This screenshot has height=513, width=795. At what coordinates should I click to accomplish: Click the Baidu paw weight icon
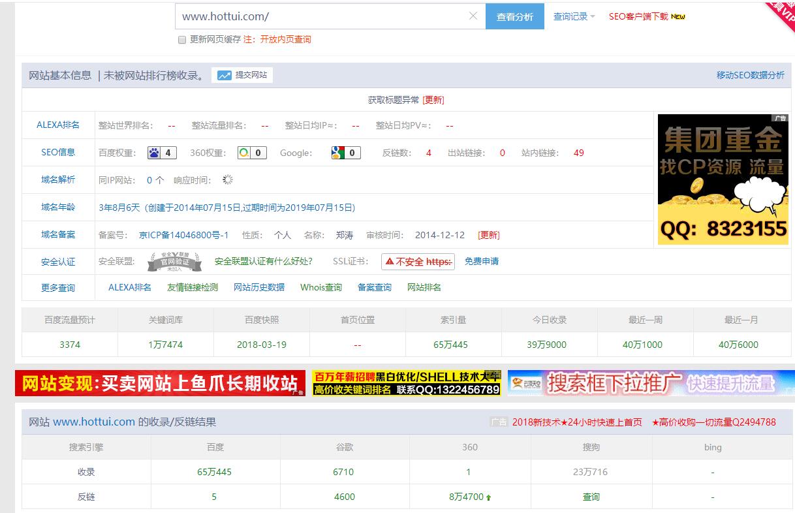coord(155,153)
